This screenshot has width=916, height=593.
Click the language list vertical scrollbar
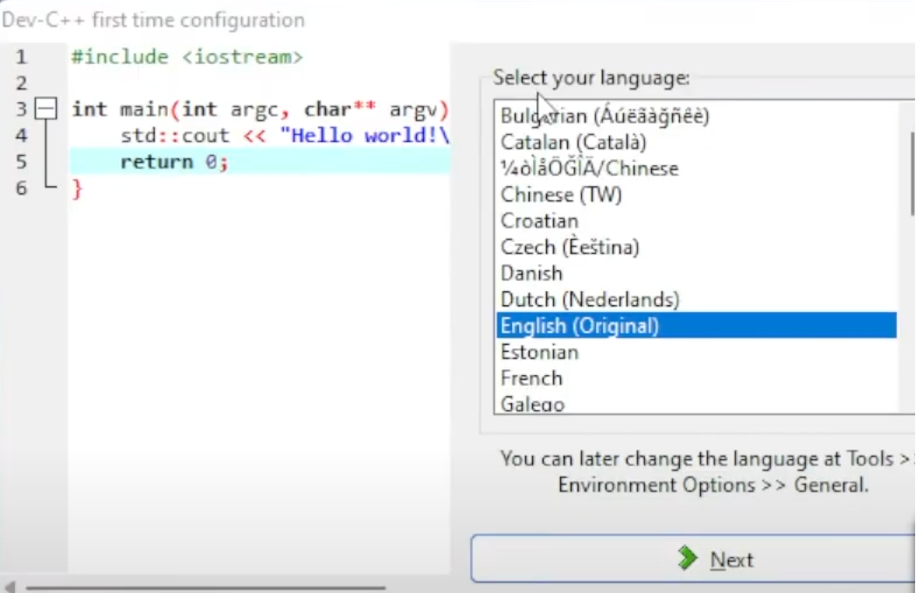(912, 175)
